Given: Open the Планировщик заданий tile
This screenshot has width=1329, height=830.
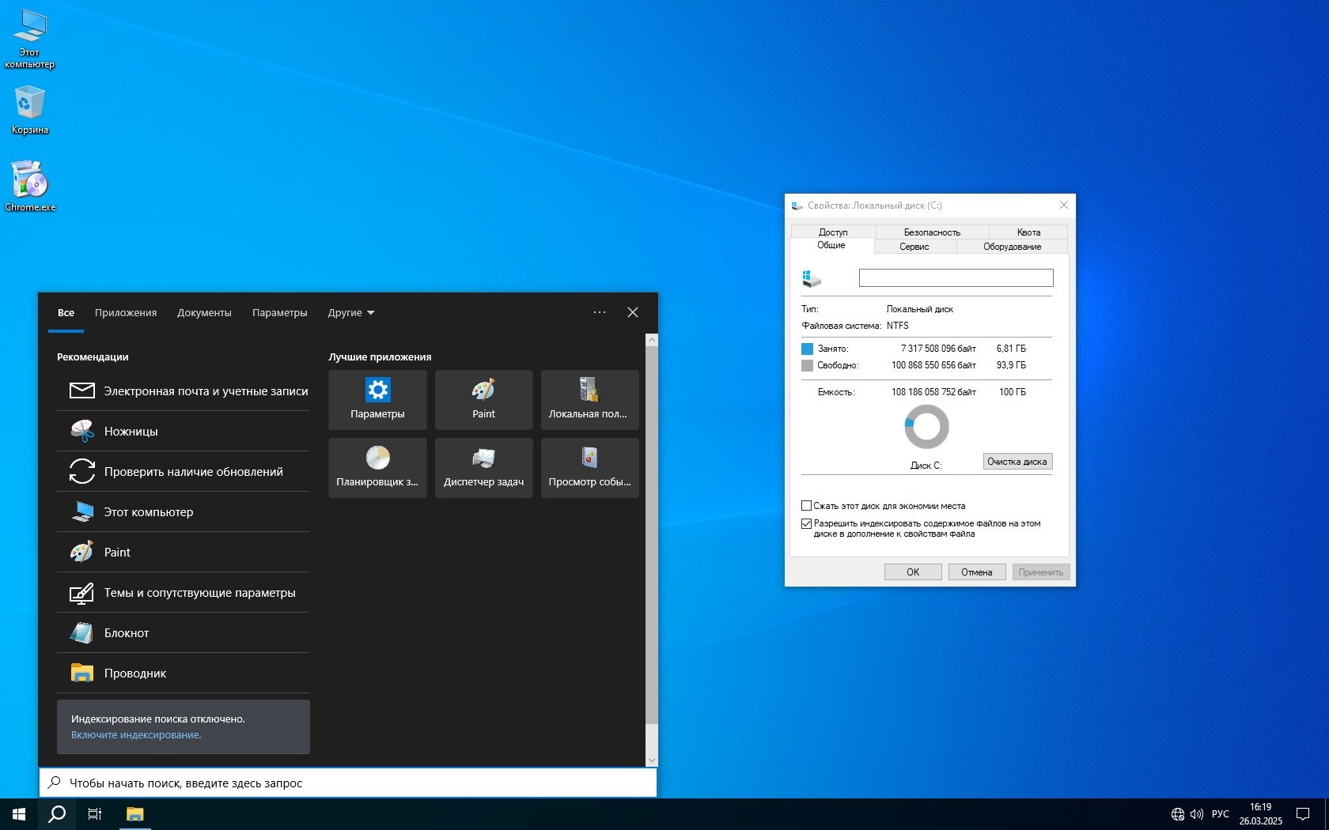Looking at the screenshot, I should (x=377, y=467).
